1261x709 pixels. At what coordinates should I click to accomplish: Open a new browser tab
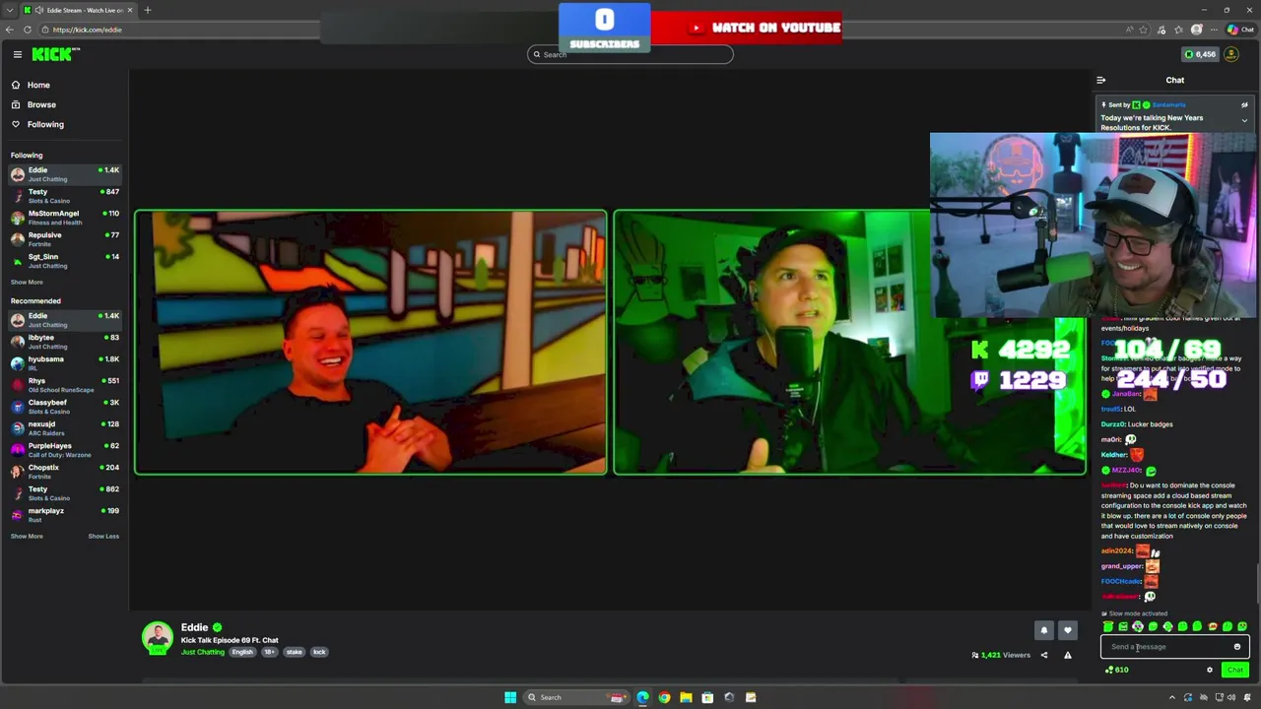[x=148, y=10]
